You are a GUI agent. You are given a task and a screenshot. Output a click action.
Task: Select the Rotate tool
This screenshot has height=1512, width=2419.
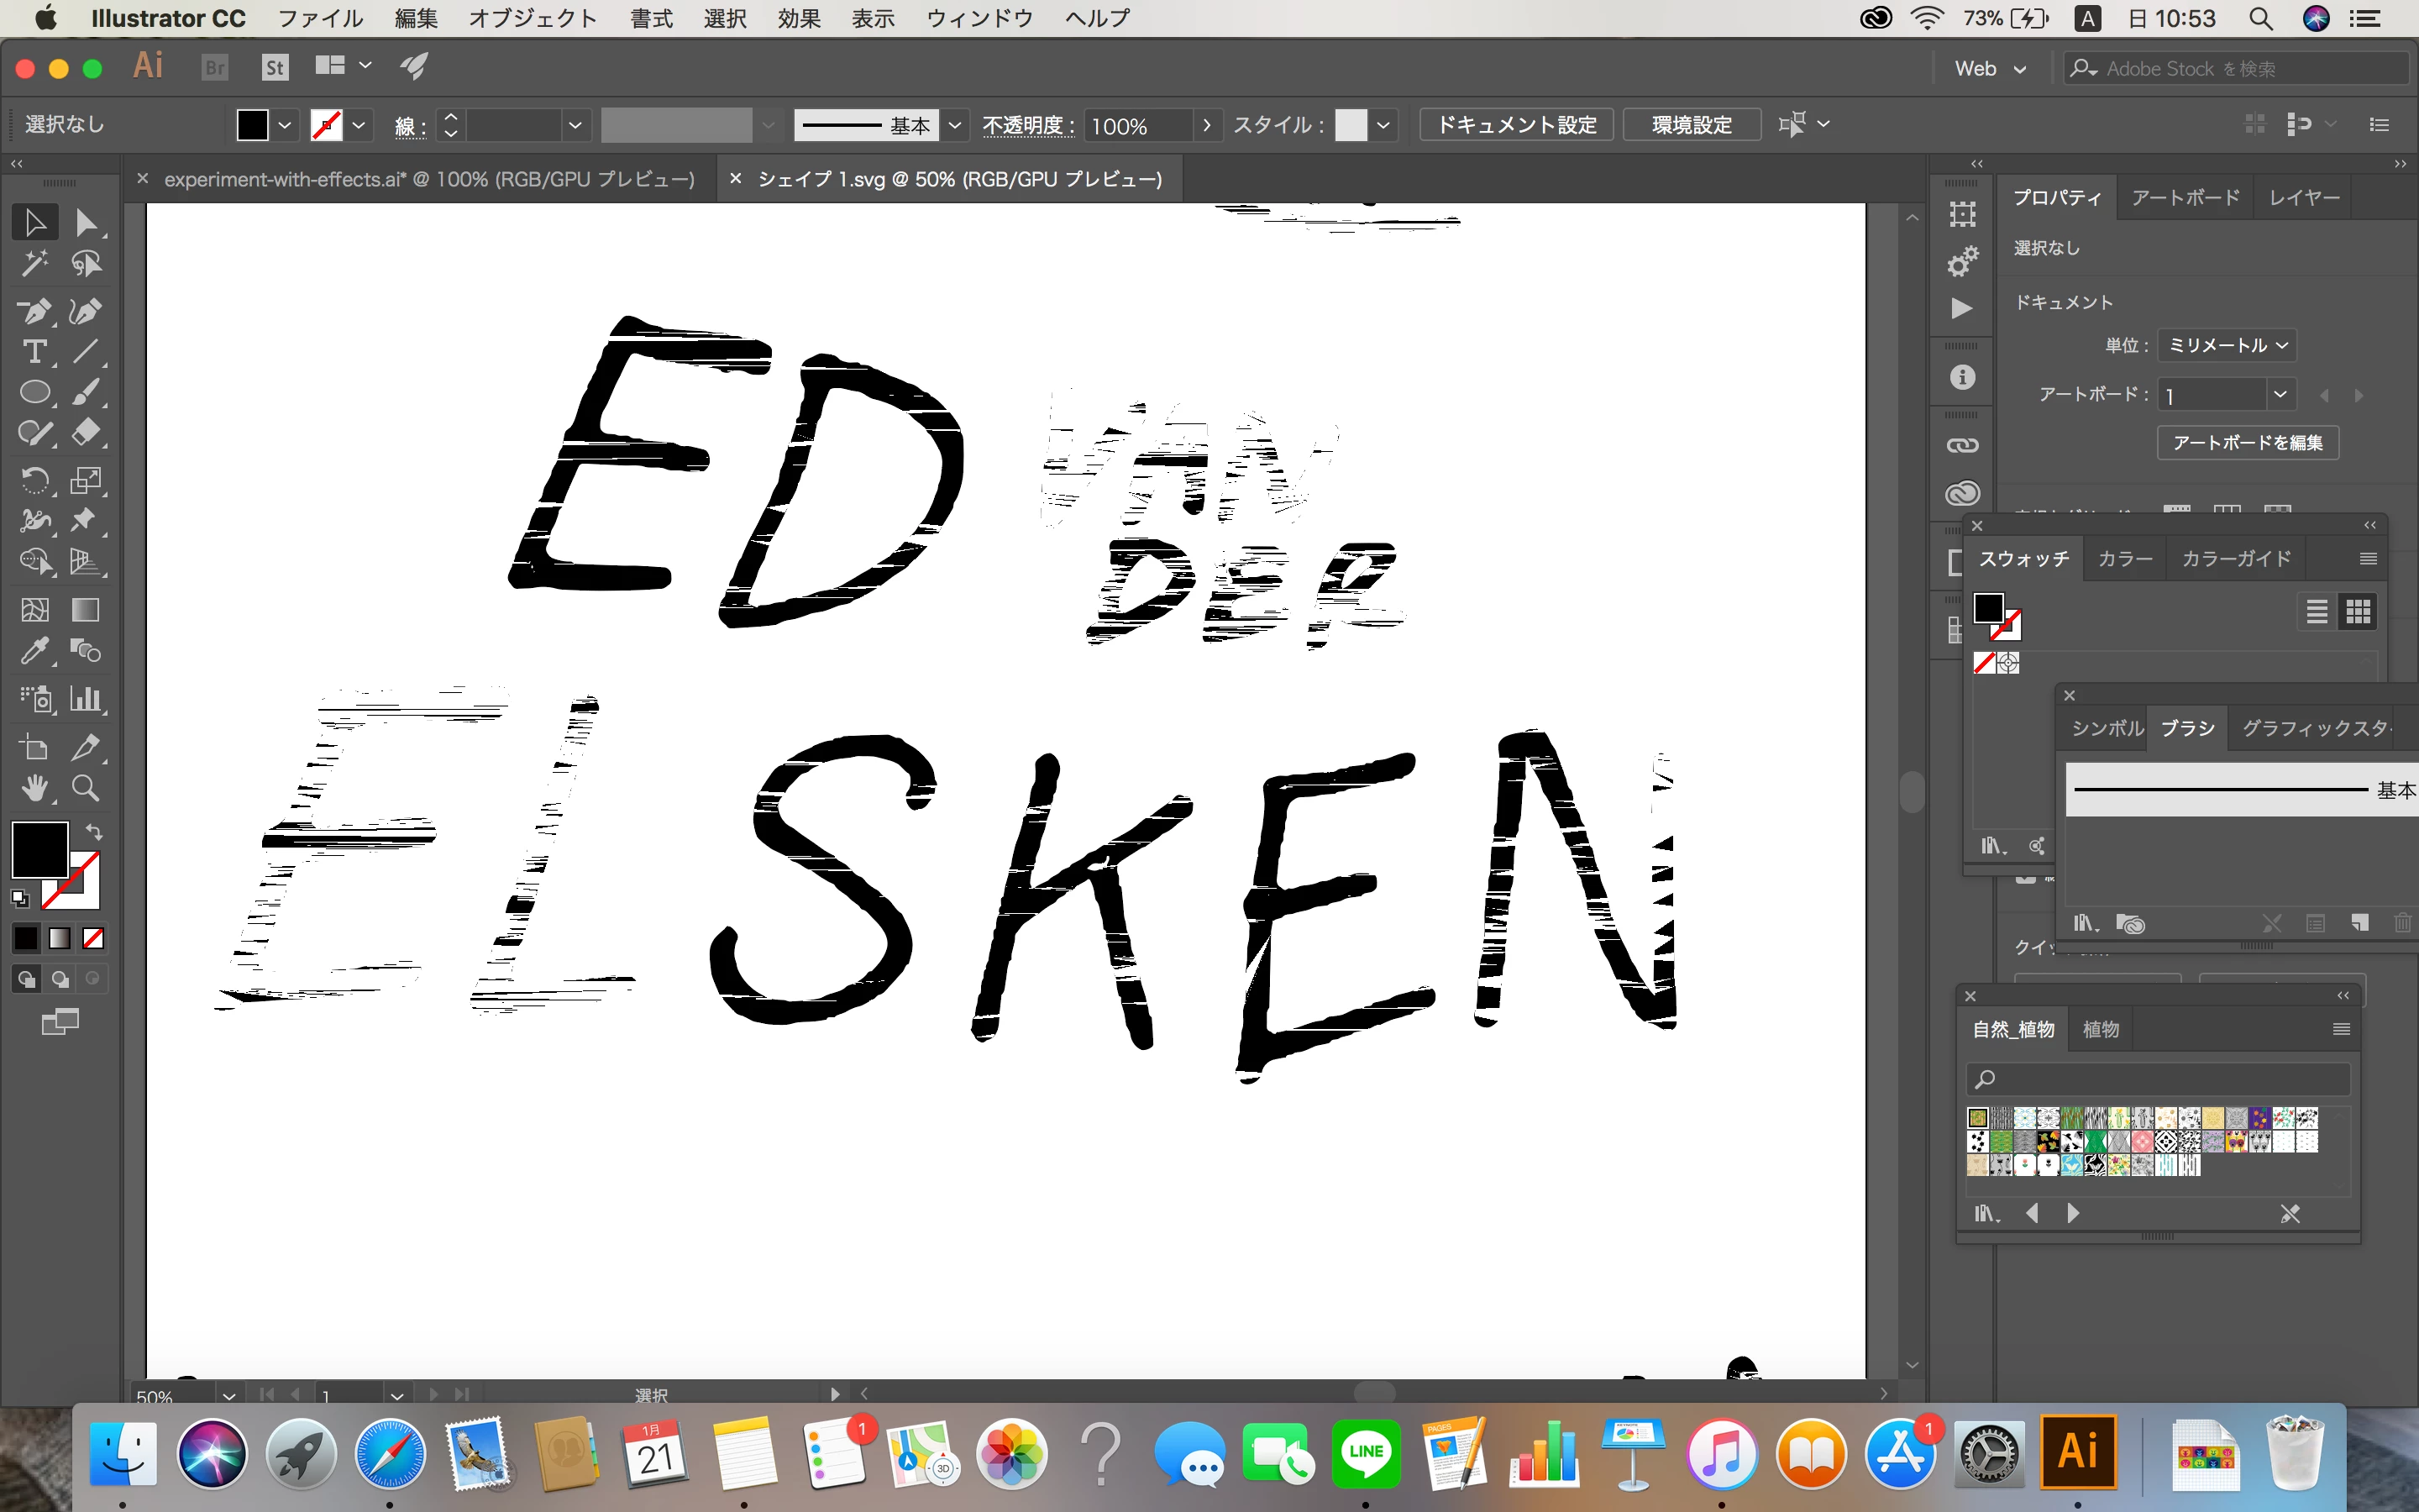[x=34, y=481]
